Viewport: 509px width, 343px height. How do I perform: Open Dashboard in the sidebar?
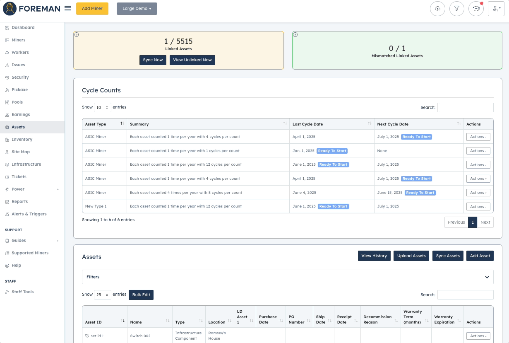click(x=23, y=28)
